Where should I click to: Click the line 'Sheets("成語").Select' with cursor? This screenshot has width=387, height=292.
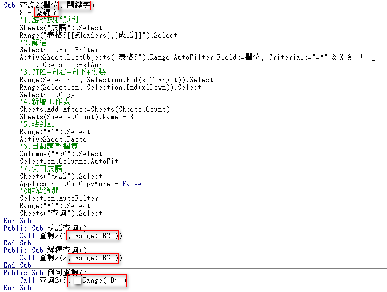(61, 28)
